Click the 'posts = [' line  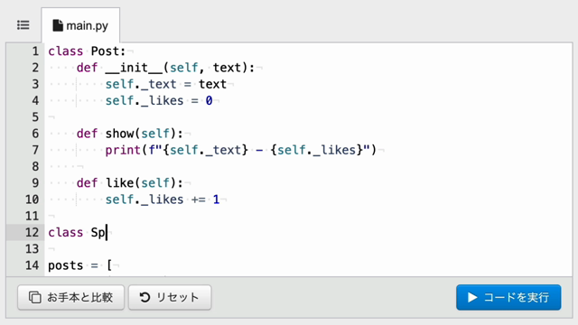80,265
